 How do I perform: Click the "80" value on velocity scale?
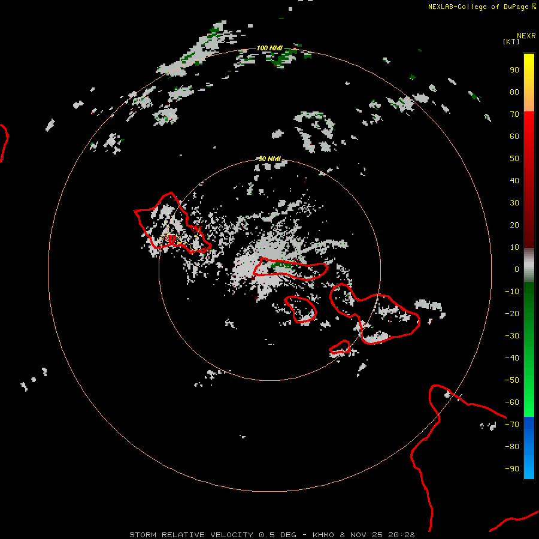click(x=514, y=92)
